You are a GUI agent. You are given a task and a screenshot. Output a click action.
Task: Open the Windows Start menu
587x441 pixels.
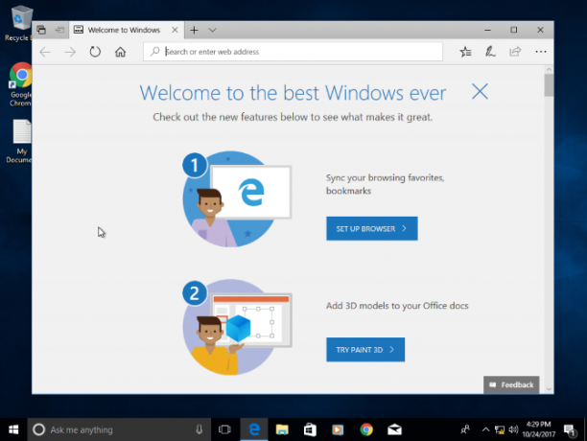[x=13, y=429]
